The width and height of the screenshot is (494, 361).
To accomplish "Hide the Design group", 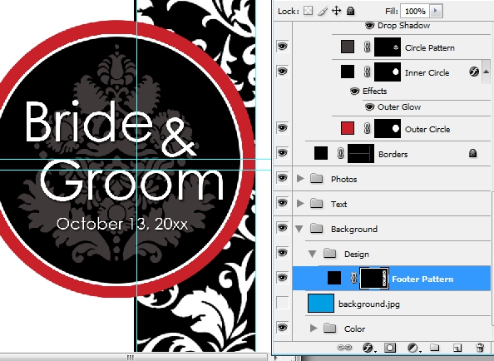I will [282, 253].
